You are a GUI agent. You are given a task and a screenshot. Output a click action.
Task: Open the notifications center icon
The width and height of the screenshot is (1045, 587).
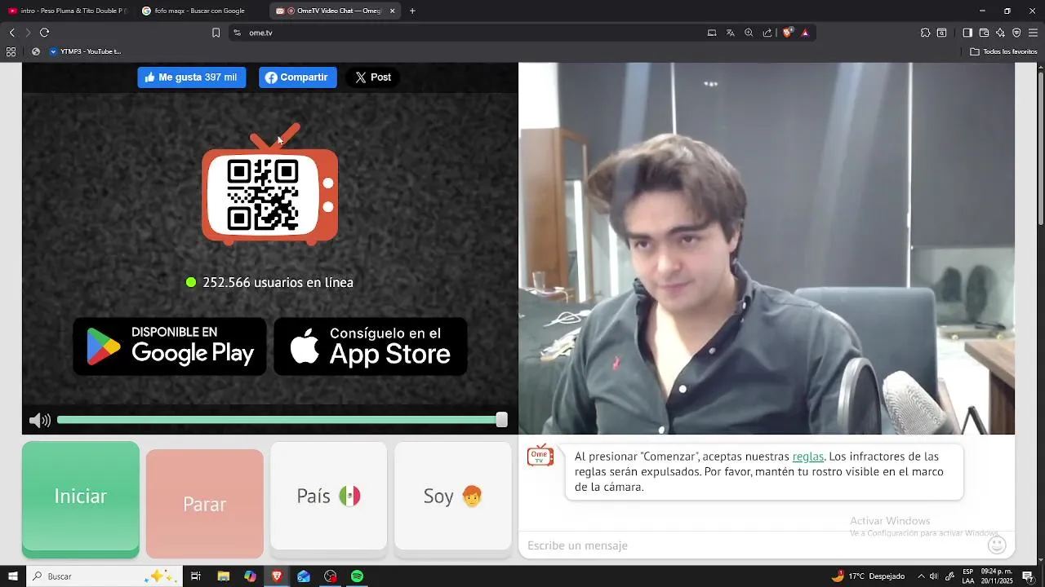click(x=1028, y=576)
